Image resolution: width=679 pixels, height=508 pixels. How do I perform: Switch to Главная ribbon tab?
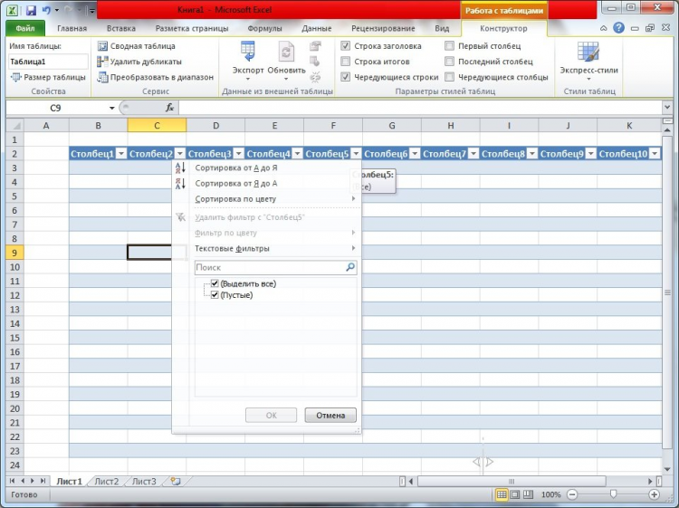(x=72, y=28)
